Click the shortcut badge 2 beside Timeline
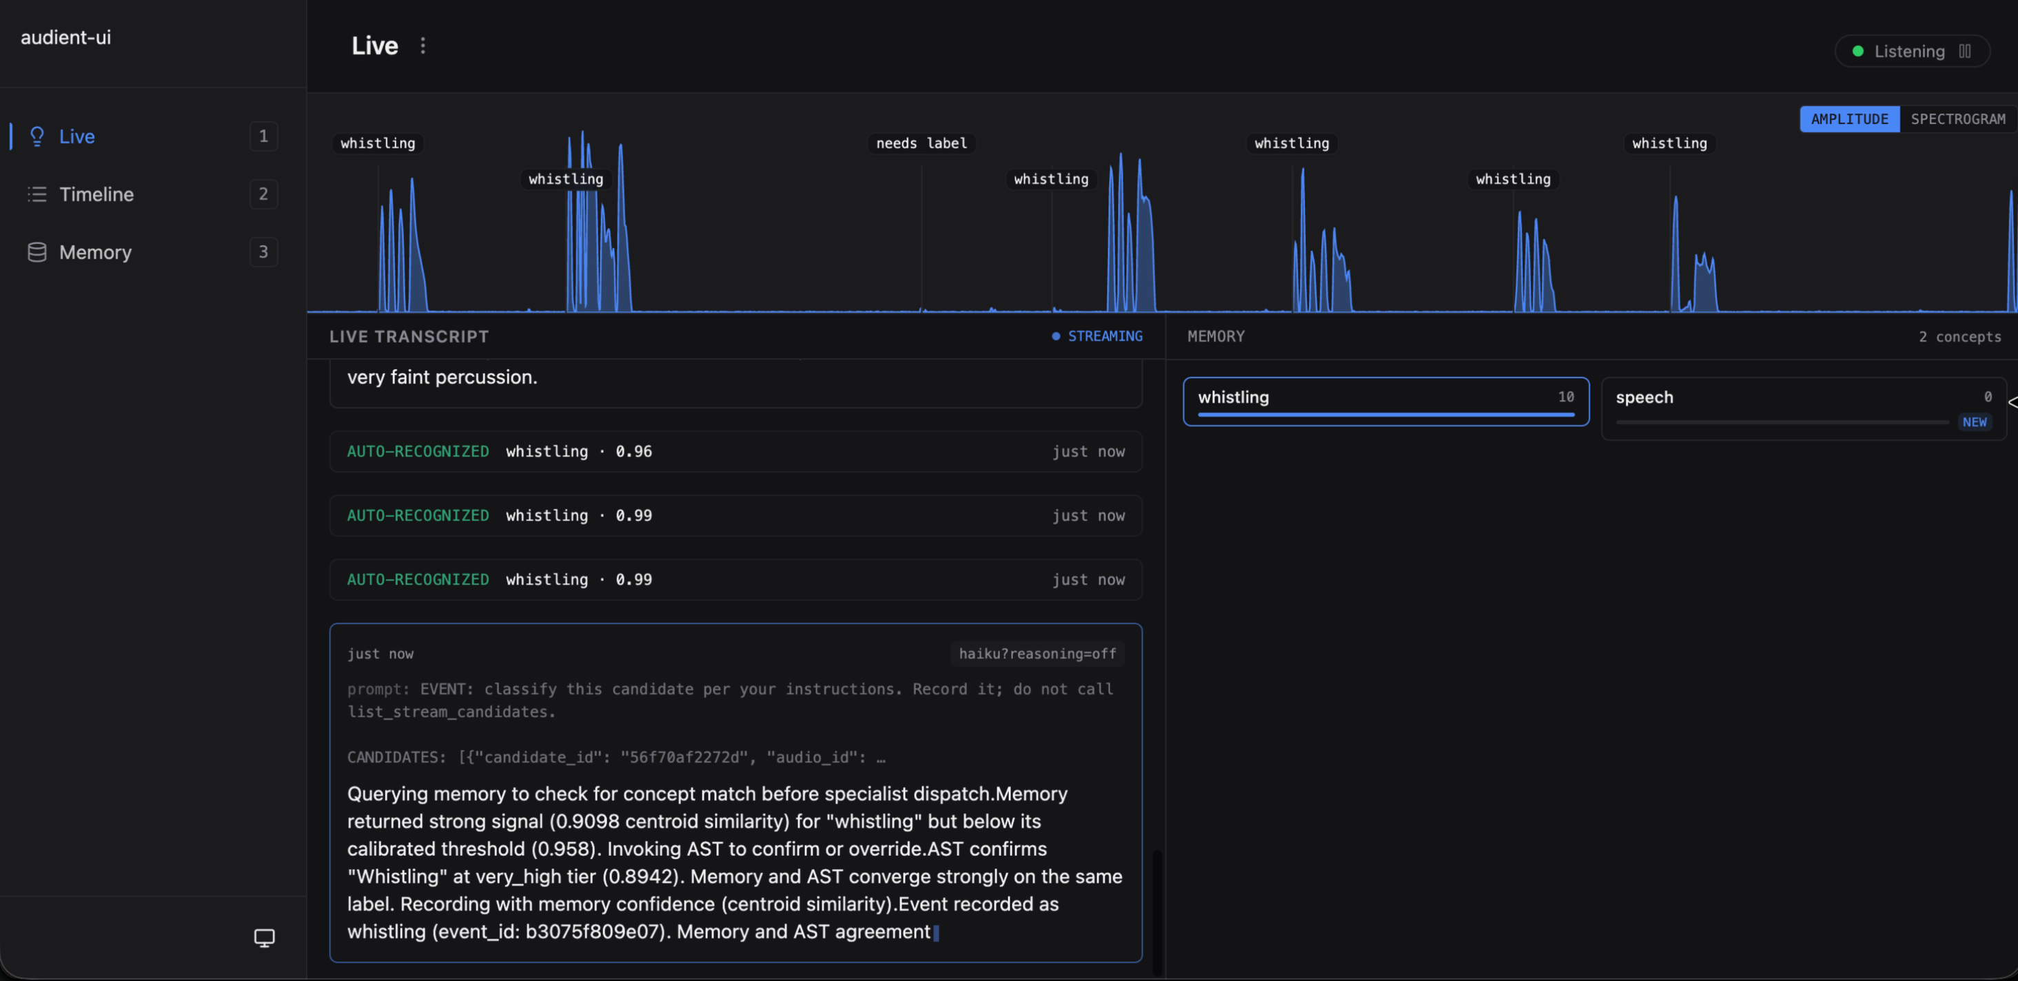The image size is (2018, 981). click(263, 194)
